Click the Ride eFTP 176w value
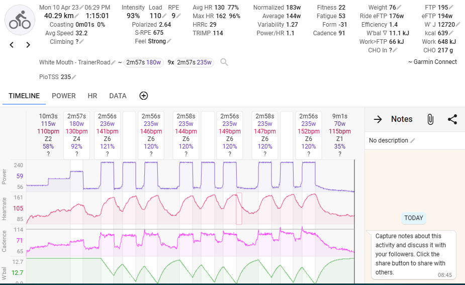465x285 pixels. [396, 16]
